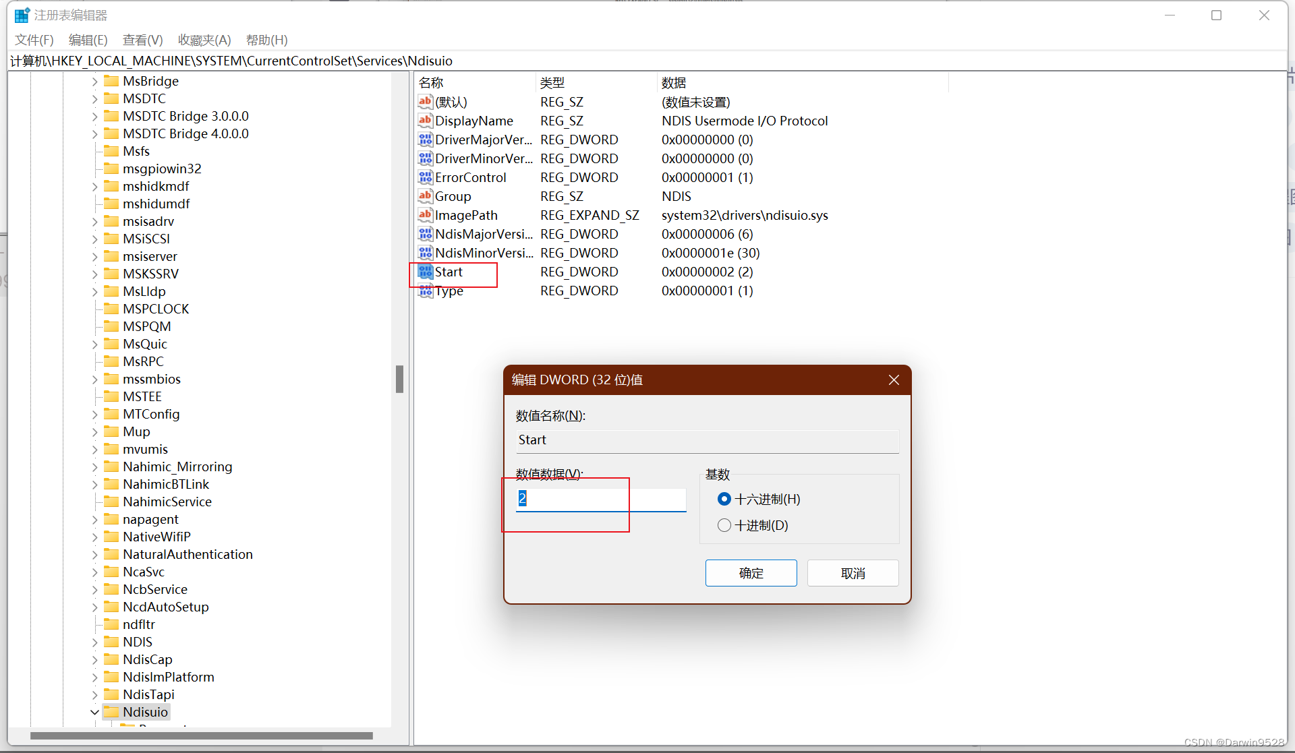The height and width of the screenshot is (753, 1295).
Task: Expand the NdisImPlatform tree node
Action: tap(94, 677)
